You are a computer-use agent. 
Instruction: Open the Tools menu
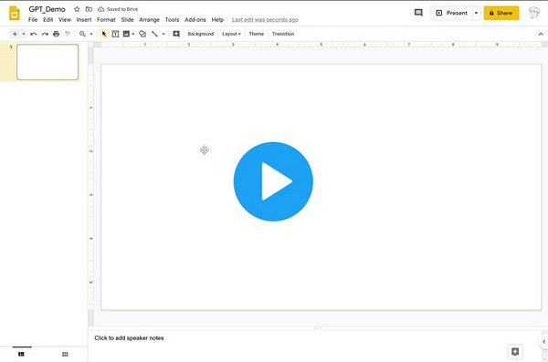(172, 19)
